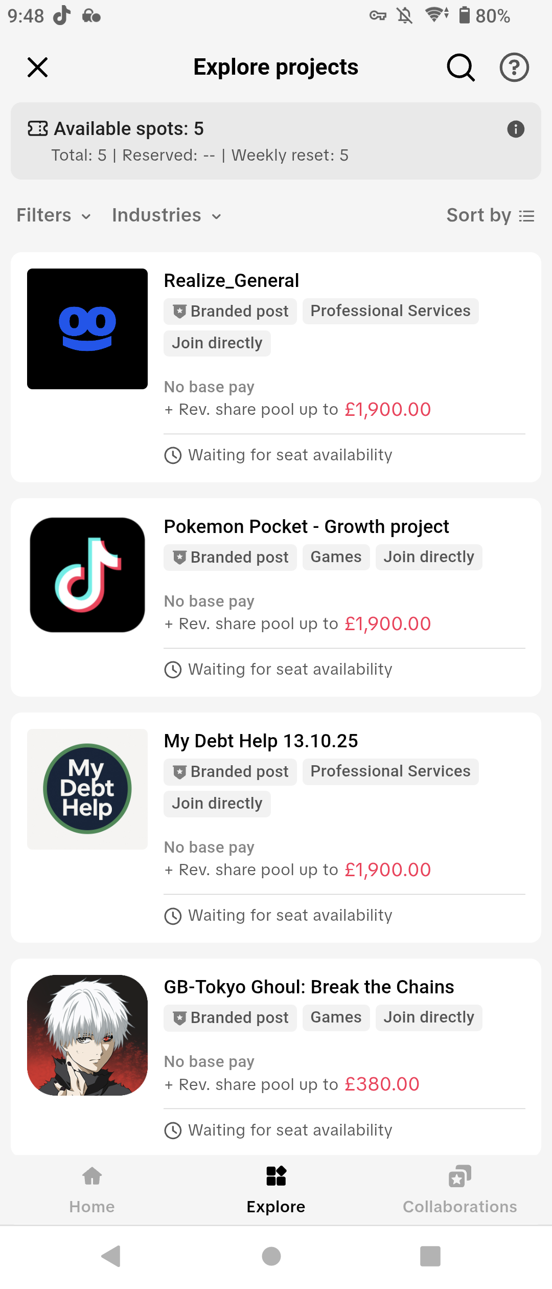Switch to the Collaborations tab
The height and width of the screenshot is (1289, 552).
pos(459,1189)
